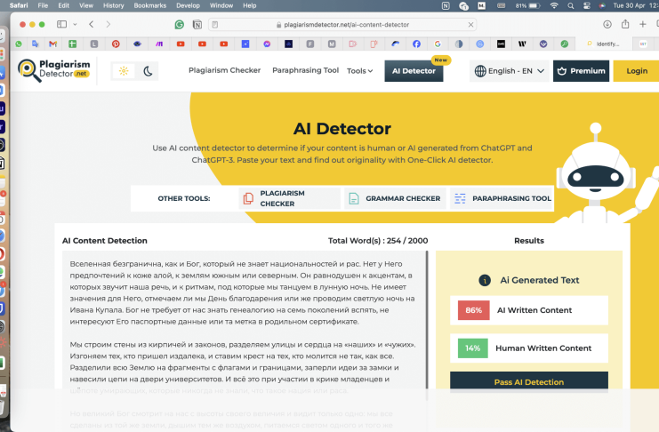Open the Edit menu
Viewport: 659px width, 432px height.
[x=63, y=5]
